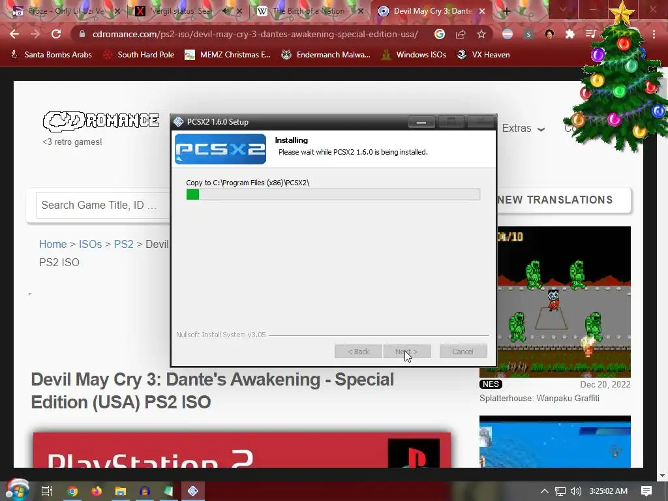Click the PCSX2 logo banner
The width and height of the screenshot is (668, 501).
(x=220, y=149)
